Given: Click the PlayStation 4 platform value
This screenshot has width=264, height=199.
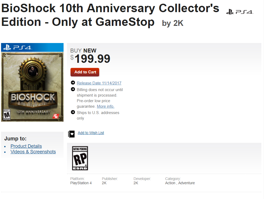Looking at the screenshot, I should tap(81, 183).
